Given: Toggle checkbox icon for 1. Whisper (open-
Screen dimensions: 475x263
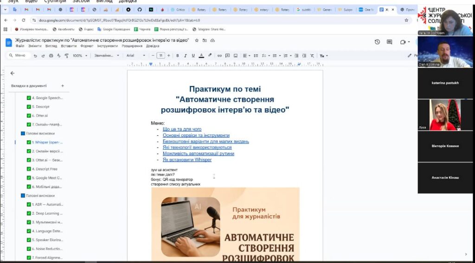Looking at the screenshot, I should pyautogui.click(x=29, y=142).
